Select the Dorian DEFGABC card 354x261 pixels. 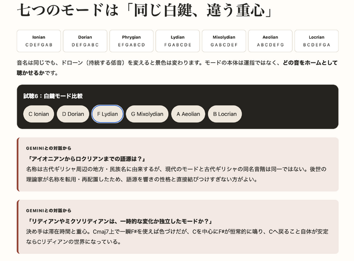pos(85,41)
